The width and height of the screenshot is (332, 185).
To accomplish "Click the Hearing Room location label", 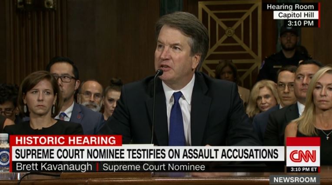I will [290, 7].
